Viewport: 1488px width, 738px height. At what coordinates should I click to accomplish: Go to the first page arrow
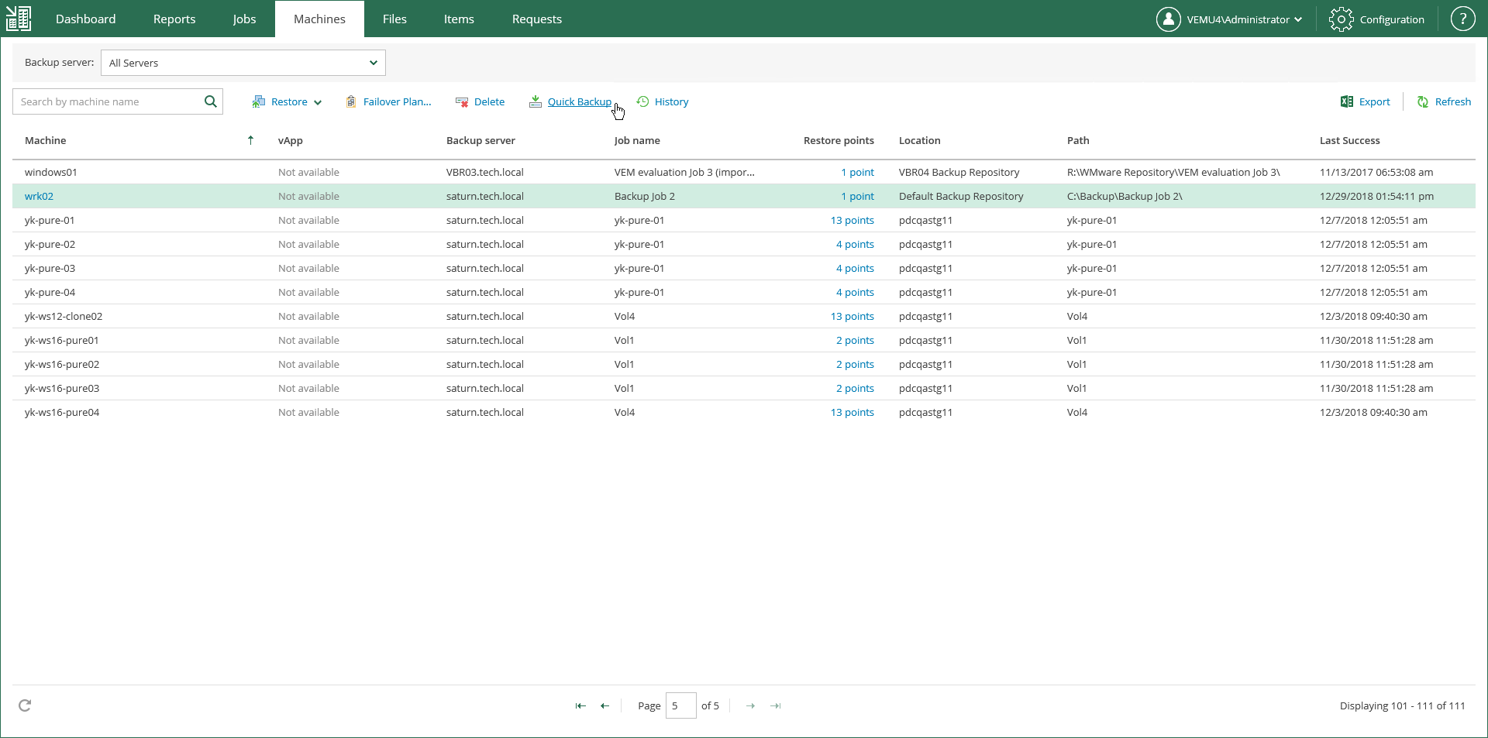pyautogui.click(x=580, y=705)
